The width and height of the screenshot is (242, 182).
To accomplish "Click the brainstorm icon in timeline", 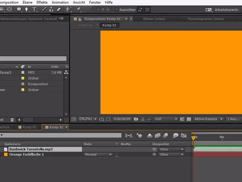I will click(175, 135).
